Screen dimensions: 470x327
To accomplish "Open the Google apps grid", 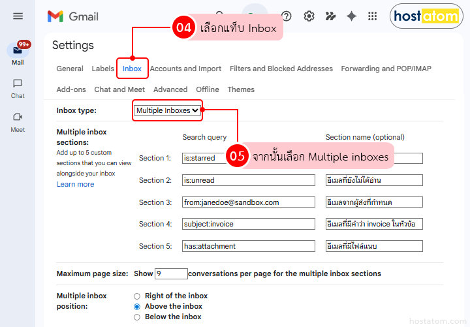I will pyautogui.click(x=372, y=16).
